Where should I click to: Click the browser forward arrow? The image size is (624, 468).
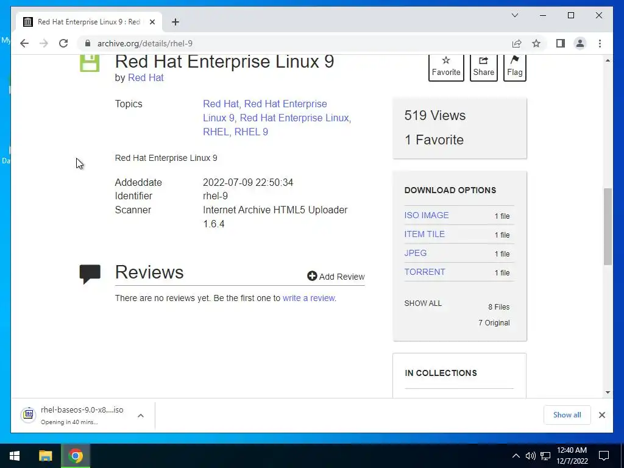pyautogui.click(x=44, y=43)
